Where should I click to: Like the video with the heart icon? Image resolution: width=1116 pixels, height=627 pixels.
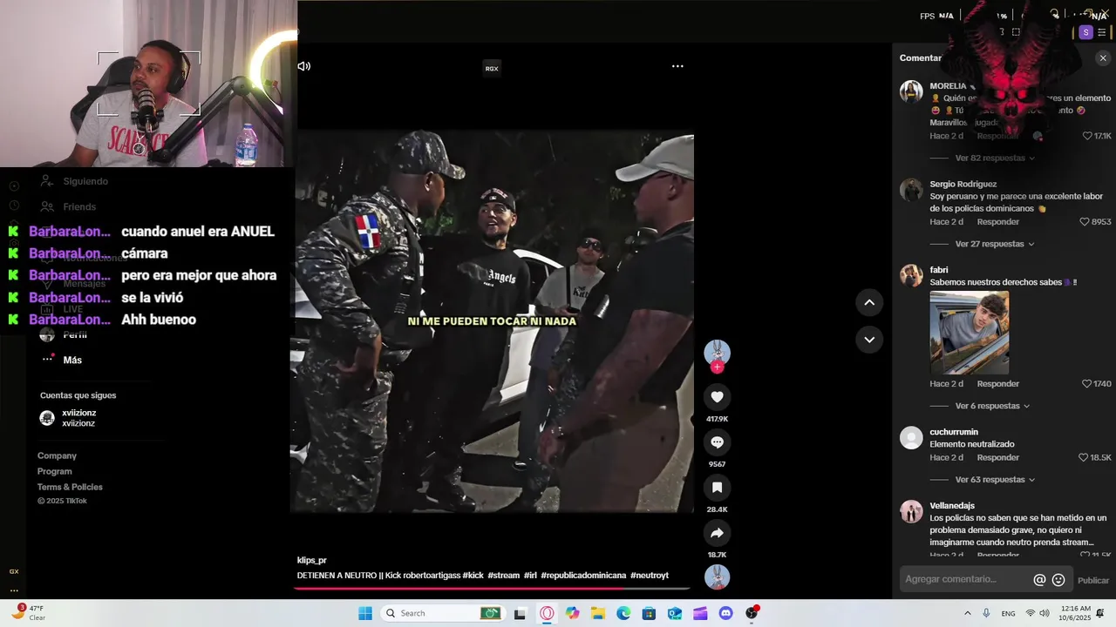point(717,397)
